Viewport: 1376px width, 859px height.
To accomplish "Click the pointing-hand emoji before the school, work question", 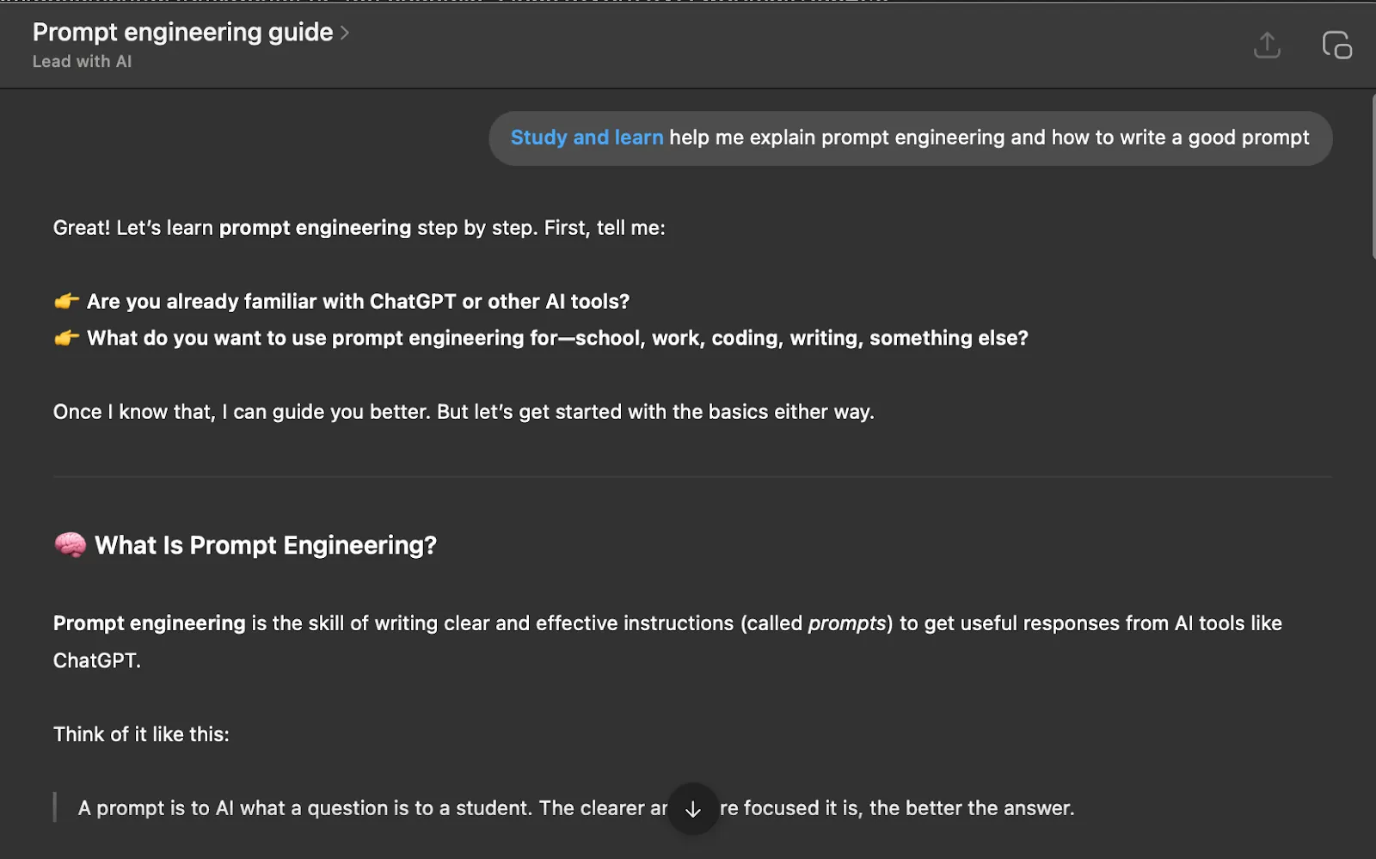I will click(x=67, y=338).
